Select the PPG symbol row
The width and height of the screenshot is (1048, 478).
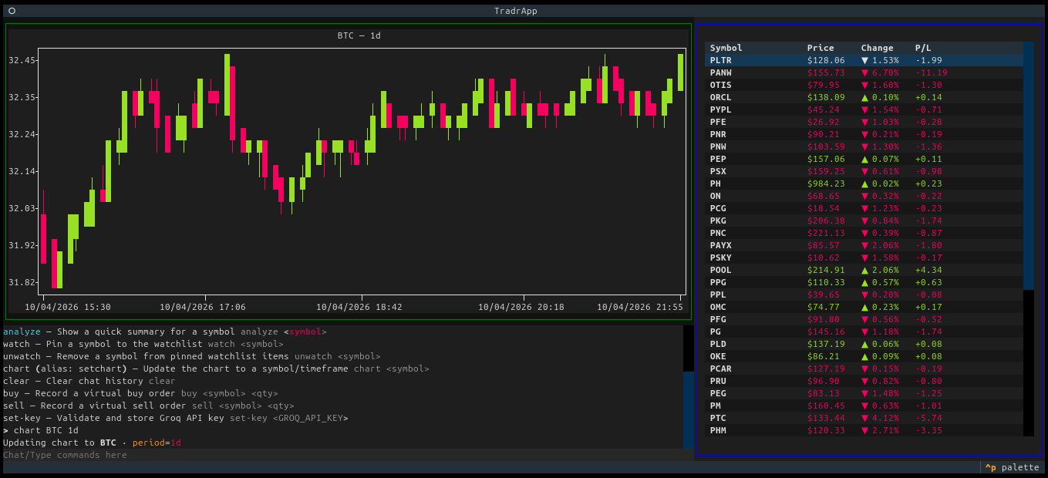[864, 282]
